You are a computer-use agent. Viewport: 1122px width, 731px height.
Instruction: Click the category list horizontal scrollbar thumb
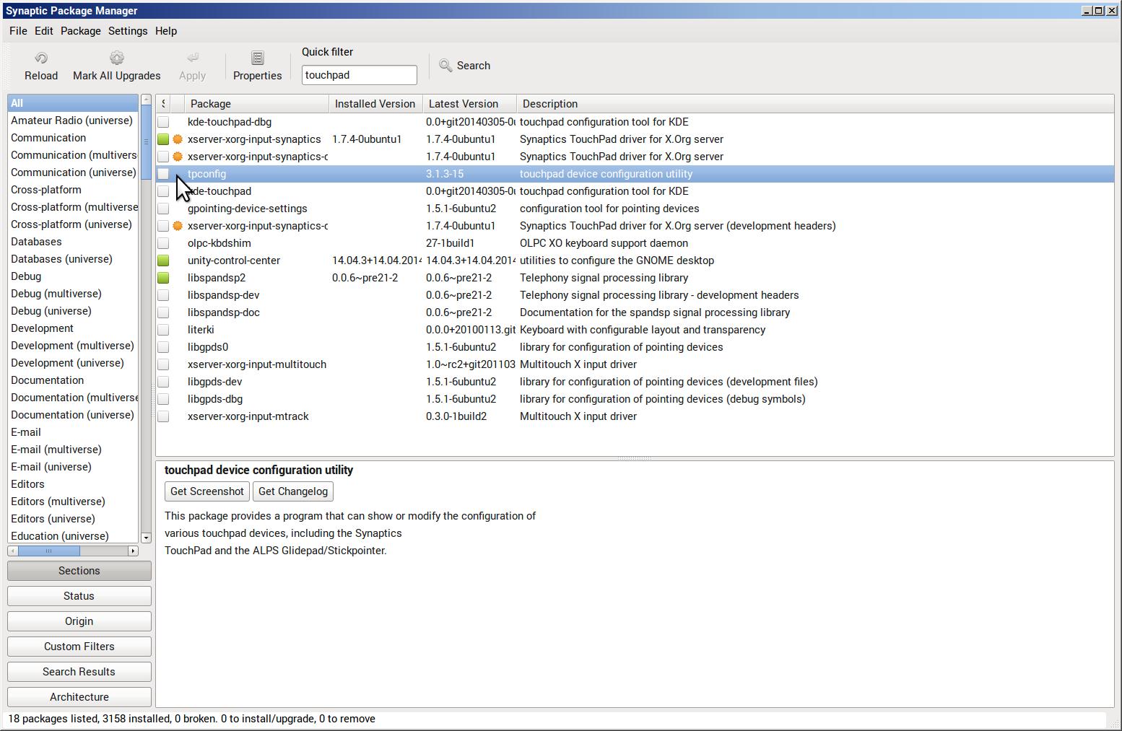point(48,551)
